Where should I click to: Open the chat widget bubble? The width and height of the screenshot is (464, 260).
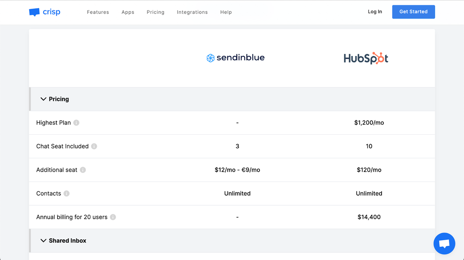point(444,243)
